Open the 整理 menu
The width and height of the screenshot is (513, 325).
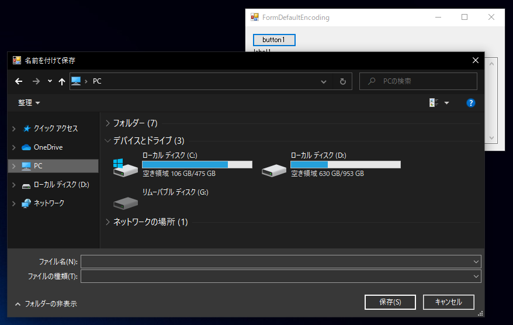(29, 103)
